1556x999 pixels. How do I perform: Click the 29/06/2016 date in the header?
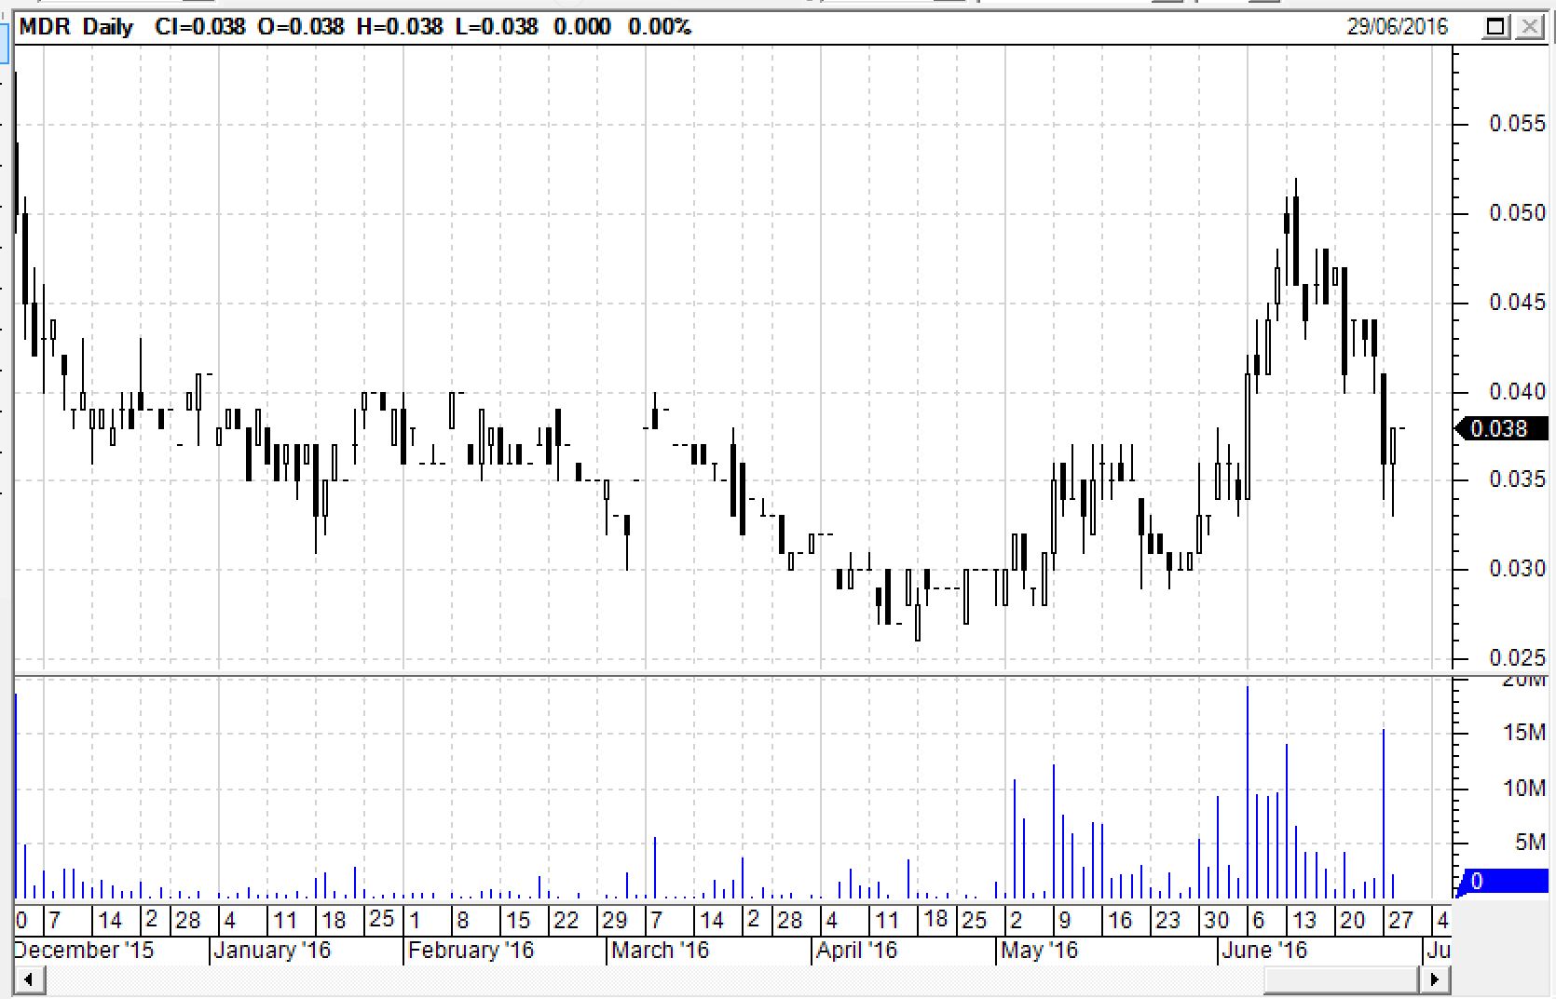[1398, 27]
